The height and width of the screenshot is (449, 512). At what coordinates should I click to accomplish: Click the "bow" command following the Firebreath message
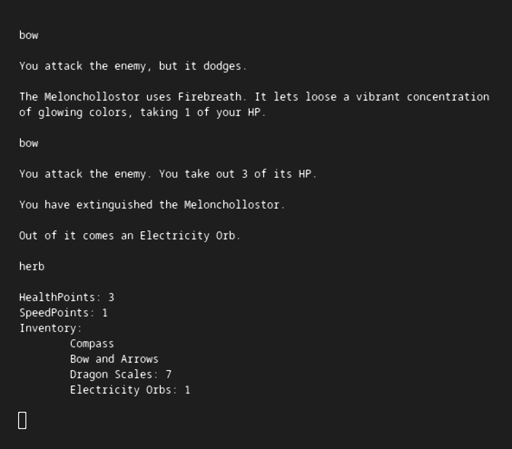tap(29, 143)
